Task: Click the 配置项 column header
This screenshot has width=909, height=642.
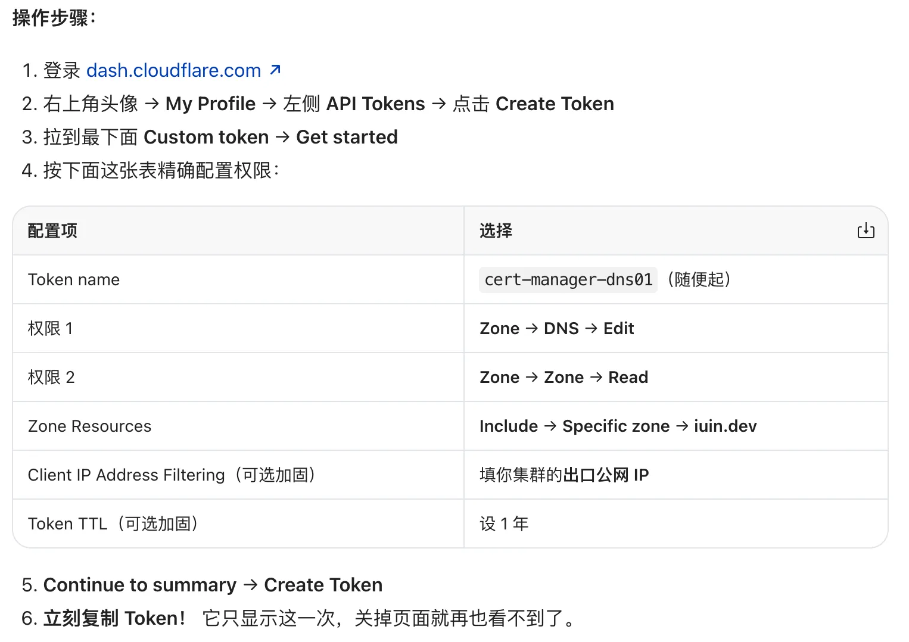Action: point(52,230)
